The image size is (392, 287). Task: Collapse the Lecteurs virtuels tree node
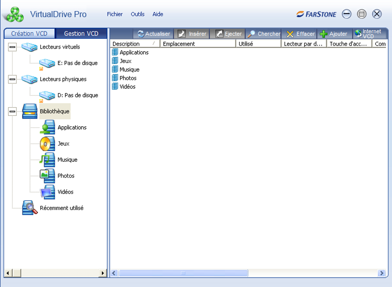tap(12, 47)
